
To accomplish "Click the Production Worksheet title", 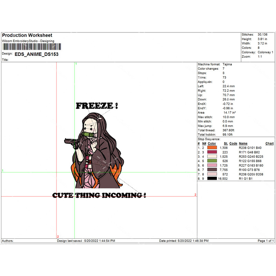I will 27,35.
